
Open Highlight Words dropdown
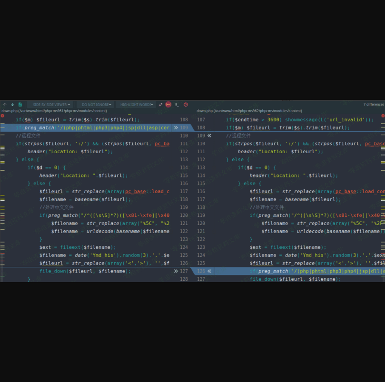tap(136, 105)
